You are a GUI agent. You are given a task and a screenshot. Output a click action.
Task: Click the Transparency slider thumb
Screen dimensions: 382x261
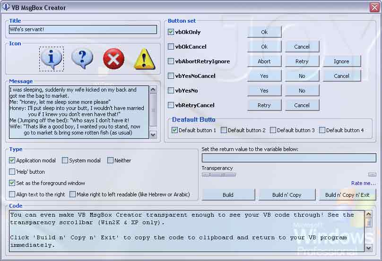tap(222, 175)
